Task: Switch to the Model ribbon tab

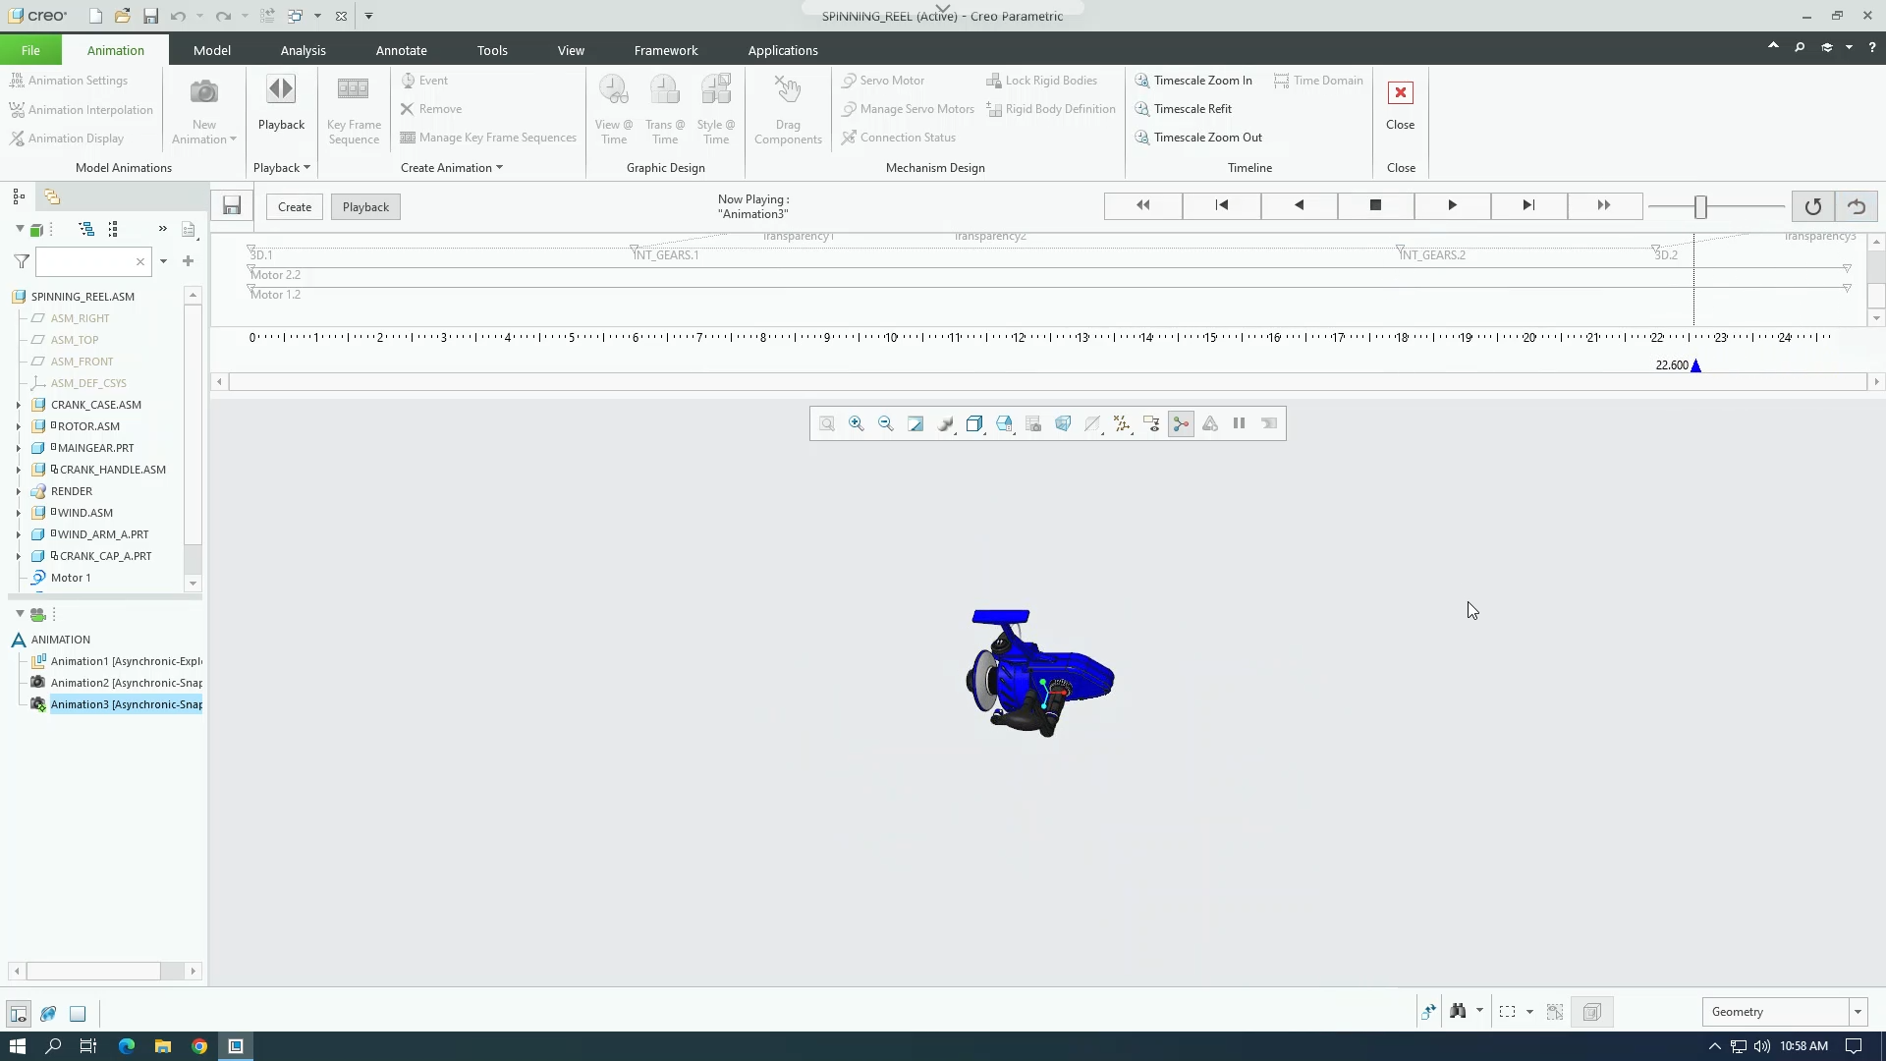Action: [211, 50]
